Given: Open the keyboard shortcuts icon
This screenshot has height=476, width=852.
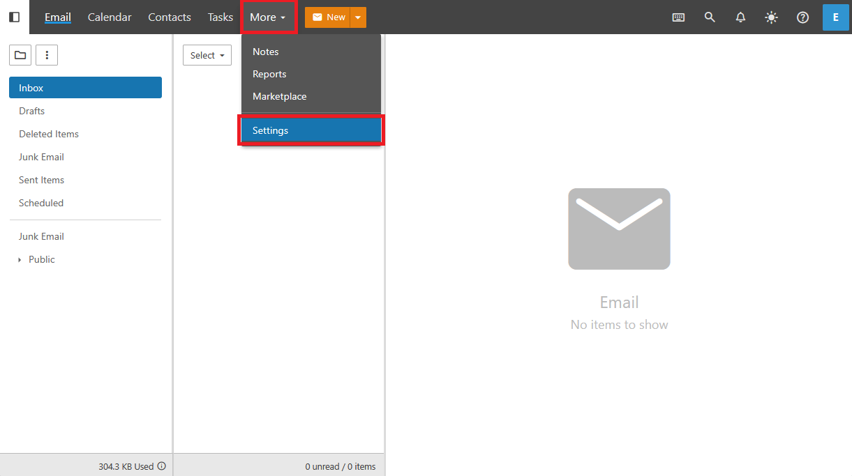Looking at the screenshot, I should point(678,17).
